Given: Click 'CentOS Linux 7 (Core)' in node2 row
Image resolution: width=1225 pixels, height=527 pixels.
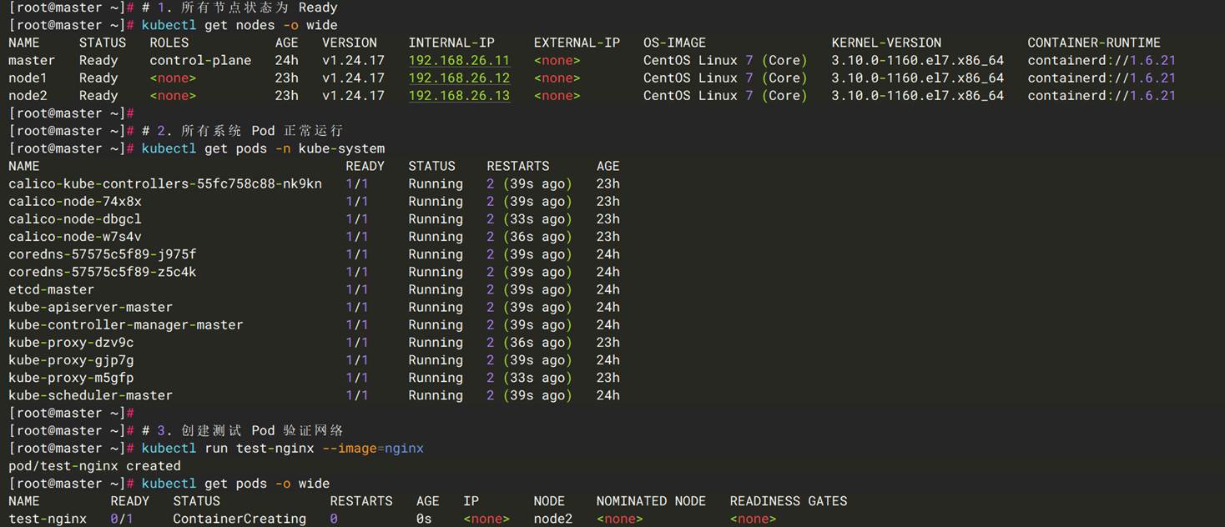Looking at the screenshot, I should point(725,95).
